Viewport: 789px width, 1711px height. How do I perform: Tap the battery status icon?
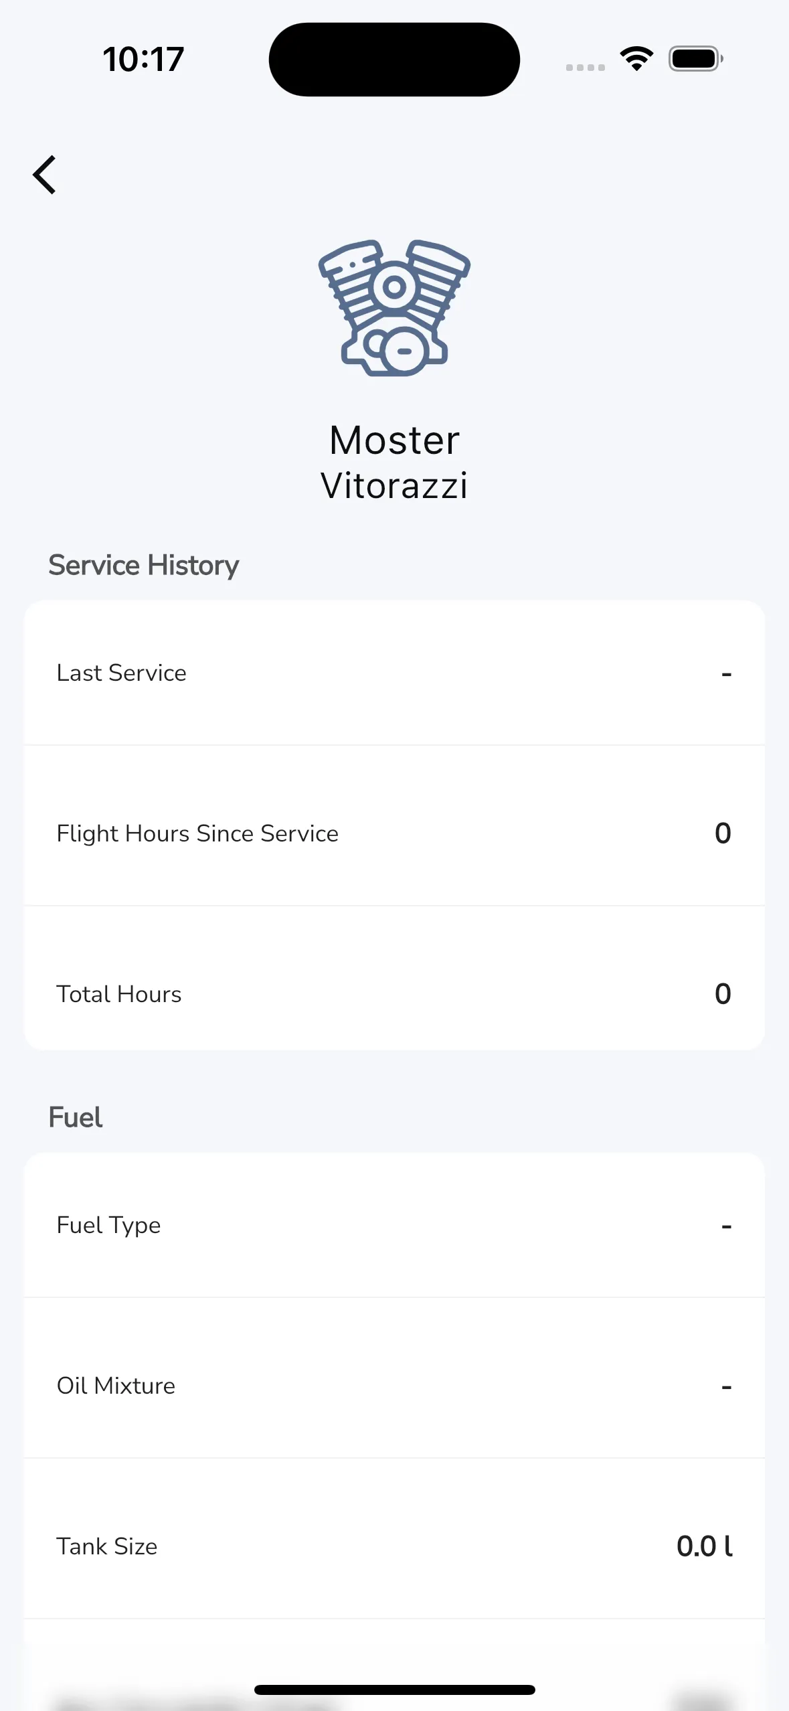point(695,59)
